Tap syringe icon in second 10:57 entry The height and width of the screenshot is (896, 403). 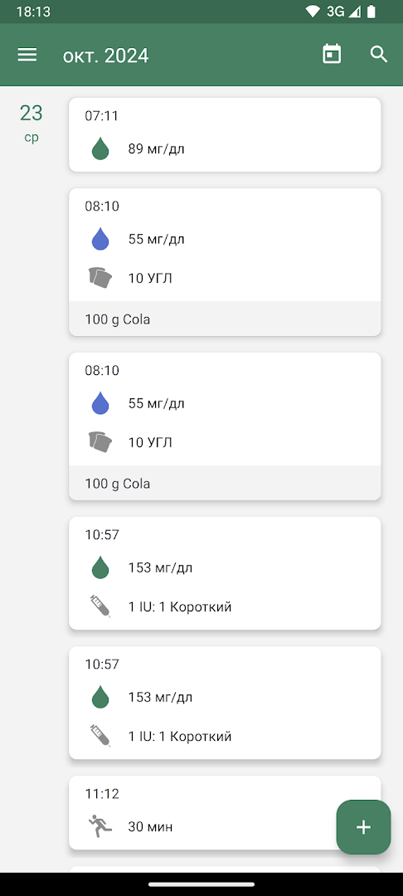tap(100, 735)
